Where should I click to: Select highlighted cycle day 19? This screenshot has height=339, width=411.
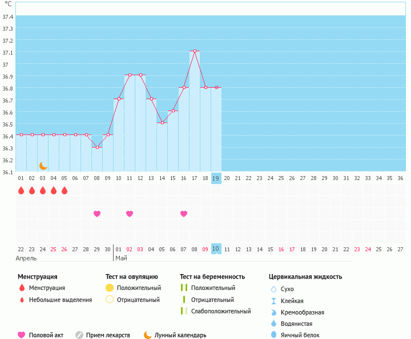216,178
